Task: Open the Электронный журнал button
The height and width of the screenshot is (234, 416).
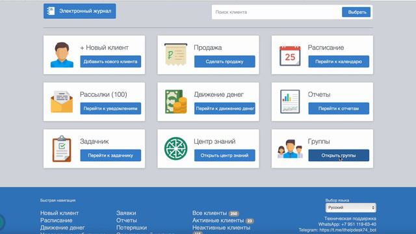Action: tap(79, 11)
